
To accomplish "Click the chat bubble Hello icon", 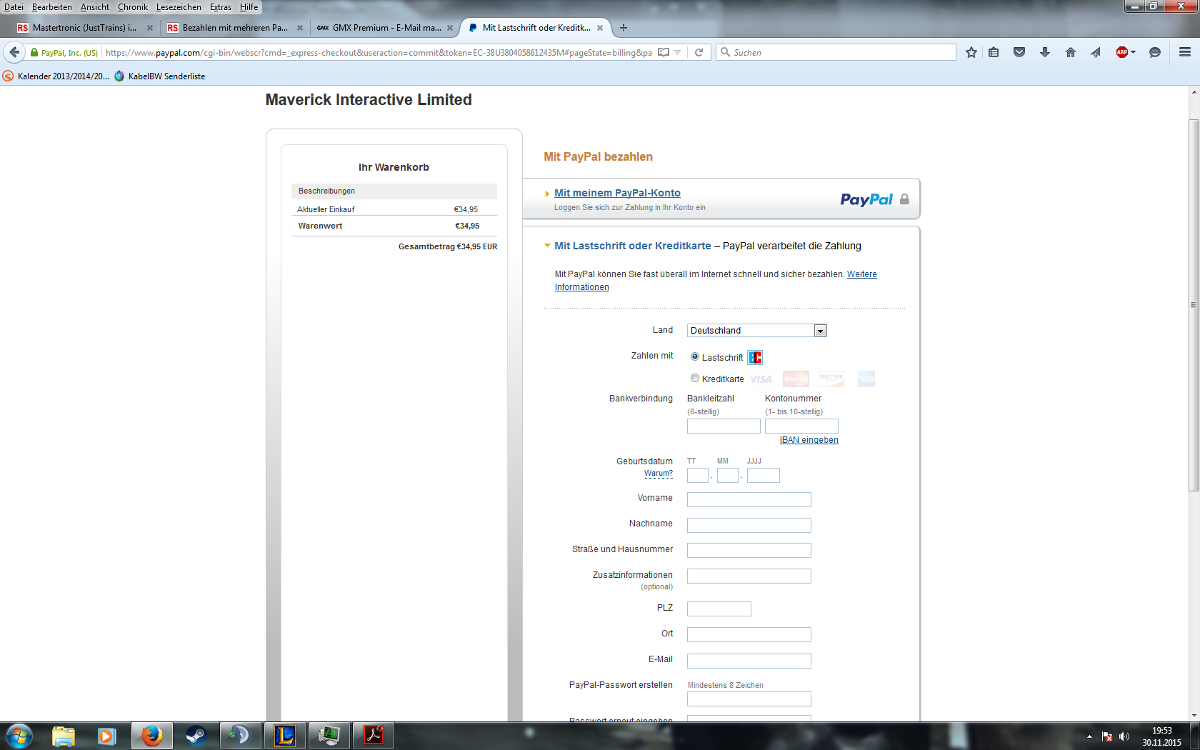I will click(1155, 52).
